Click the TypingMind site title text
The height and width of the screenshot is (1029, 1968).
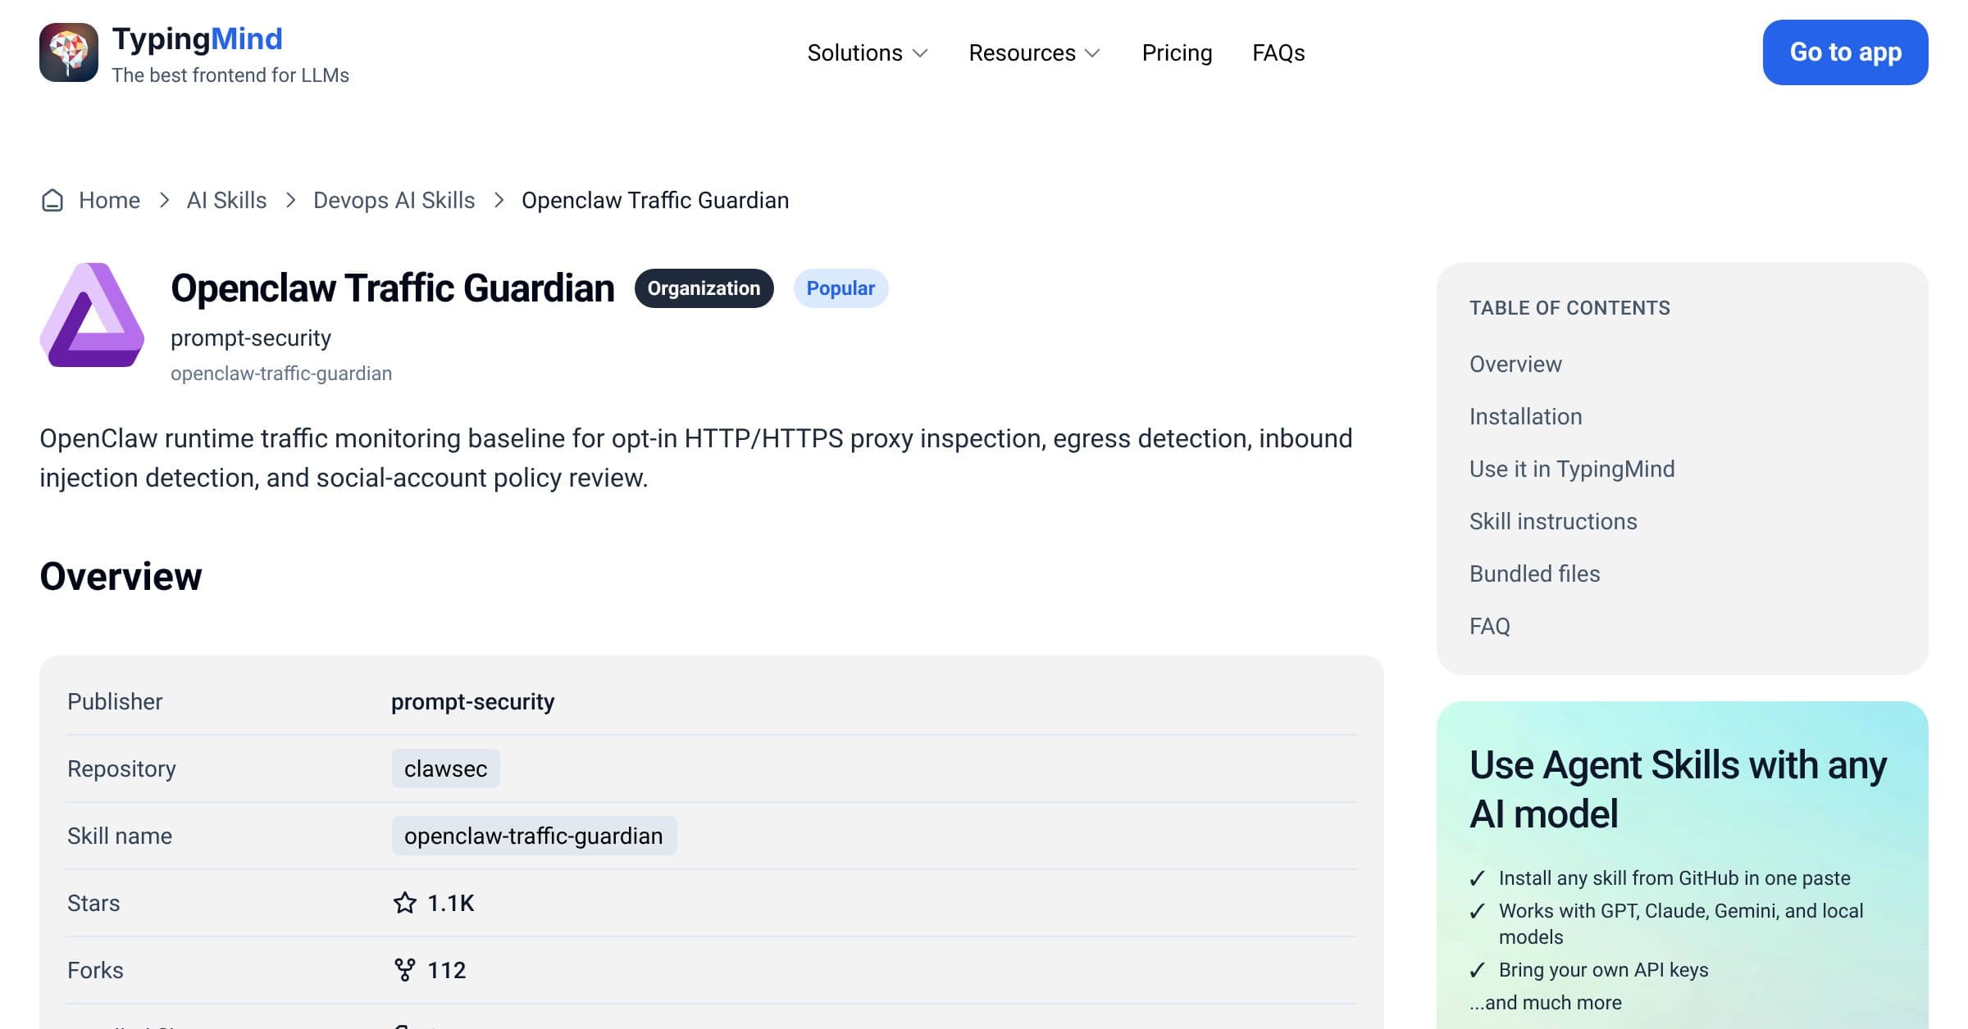(x=197, y=39)
